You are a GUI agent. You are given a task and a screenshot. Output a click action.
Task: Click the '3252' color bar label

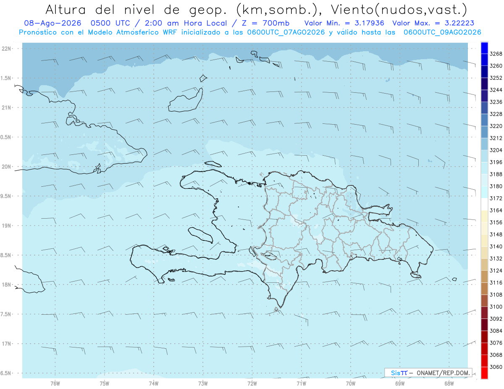click(496, 78)
